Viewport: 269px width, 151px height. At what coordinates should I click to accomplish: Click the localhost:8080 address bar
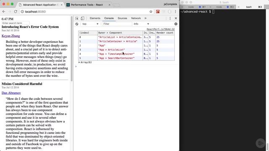(x=84, y=12)
